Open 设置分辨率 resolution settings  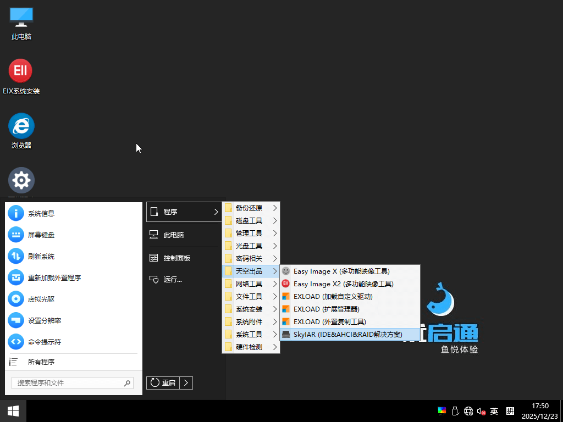[74, 320]
